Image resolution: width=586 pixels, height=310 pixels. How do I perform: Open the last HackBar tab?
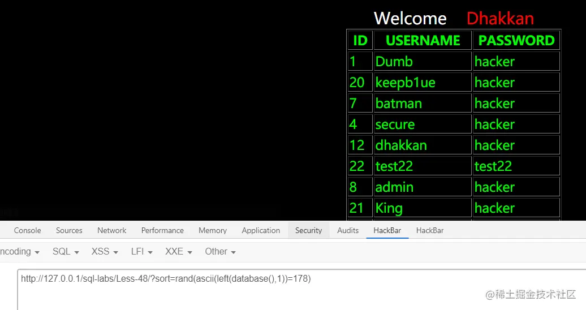[x=430, y=230]
